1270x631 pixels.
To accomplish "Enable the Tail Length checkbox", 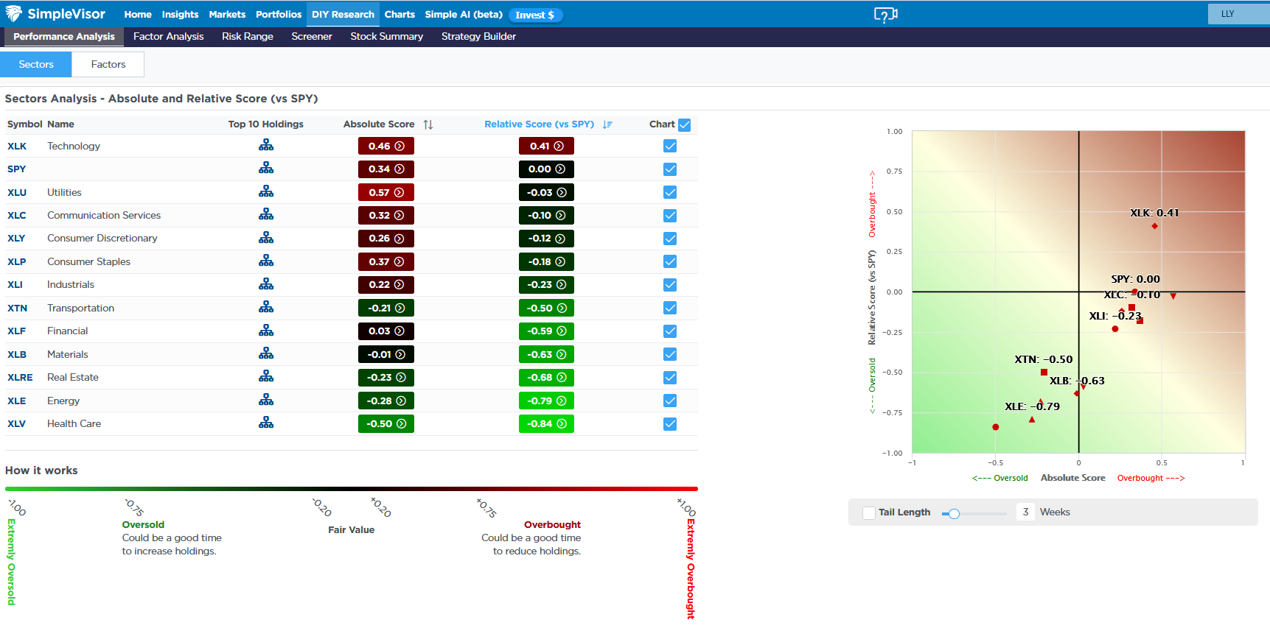I will click(x=869, y=512).
